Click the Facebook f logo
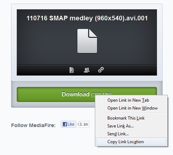This screenshot has width=173, height=155. coord(65,124)
